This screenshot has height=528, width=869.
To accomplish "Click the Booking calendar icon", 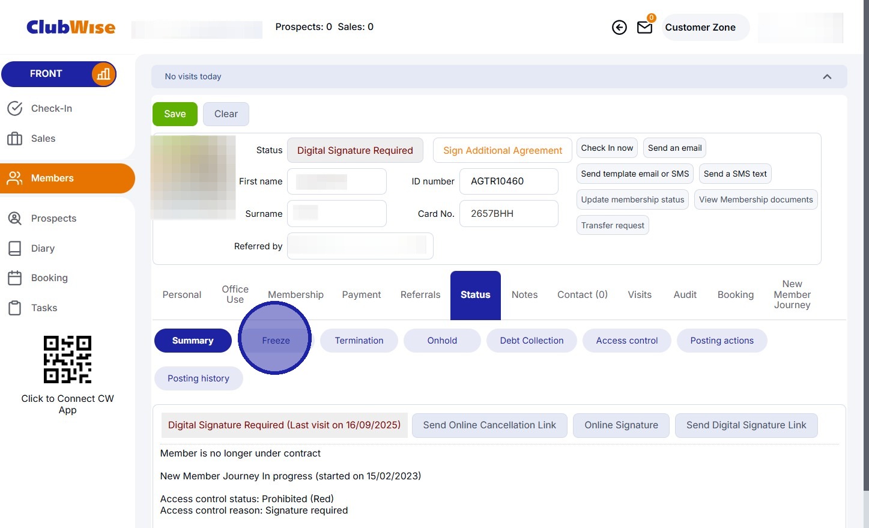I will (x=14, y=278).
